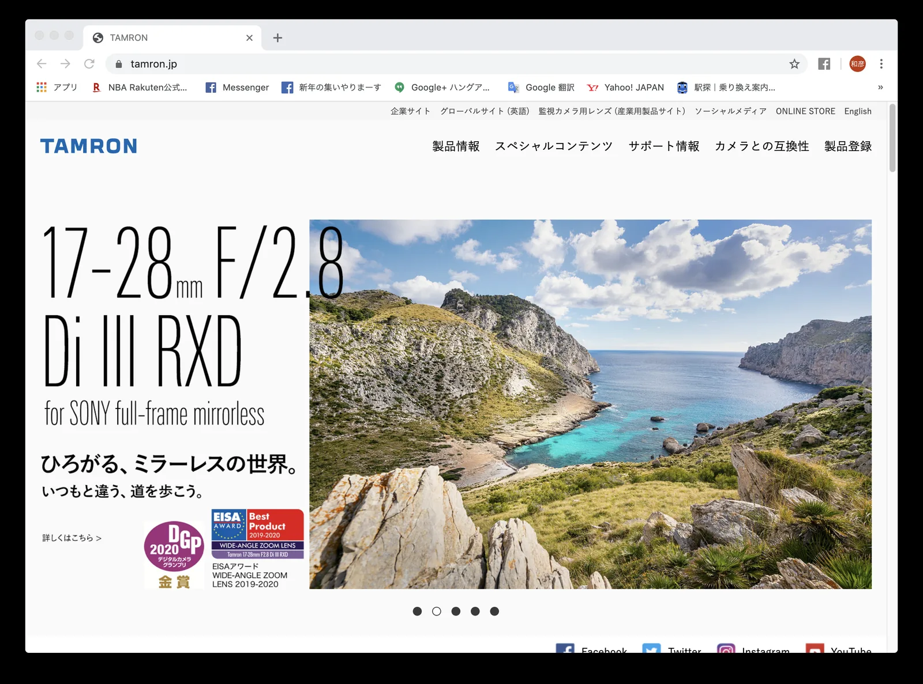
Task: Open グローバルサイト (英語) link
Action: (x=485, y=111)
